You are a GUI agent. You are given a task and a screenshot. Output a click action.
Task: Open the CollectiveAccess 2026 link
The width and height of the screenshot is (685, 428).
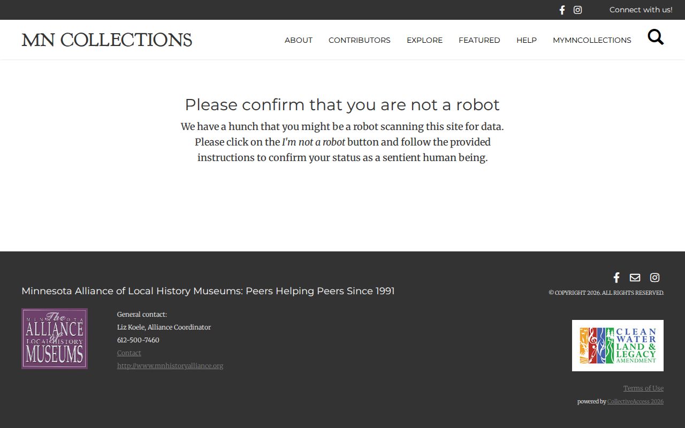(635, 402)
